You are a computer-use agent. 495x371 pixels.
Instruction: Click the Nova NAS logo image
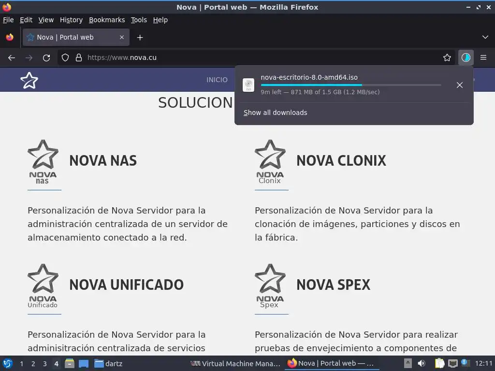pos(43,162)
